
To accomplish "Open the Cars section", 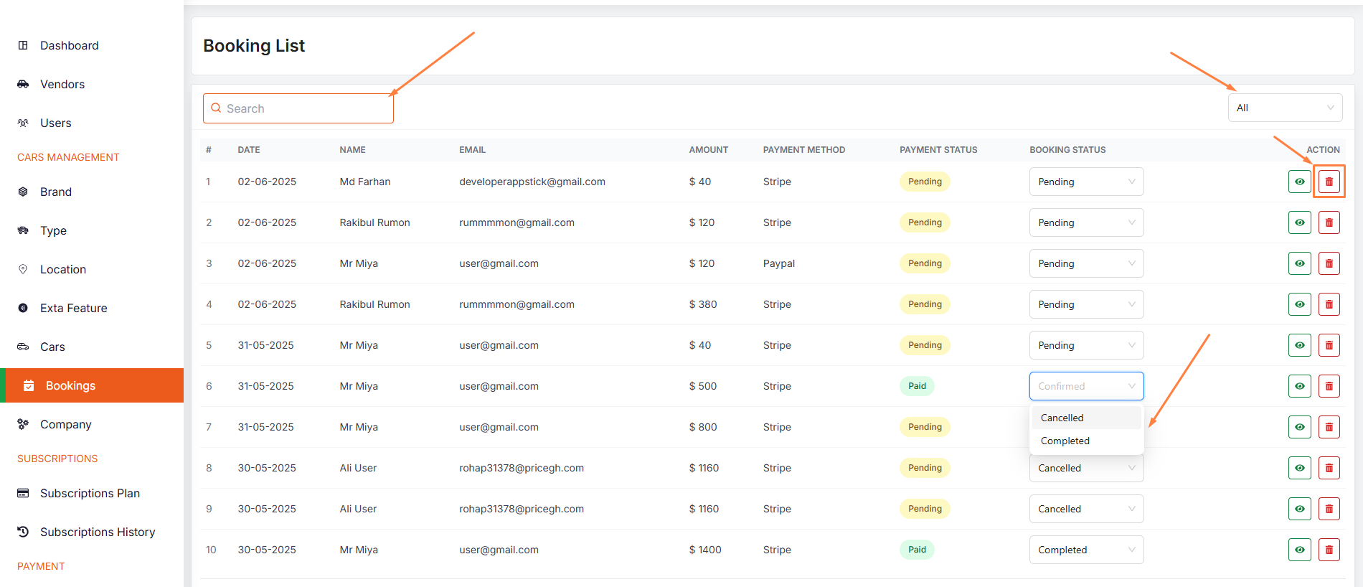I will [52, 347].
